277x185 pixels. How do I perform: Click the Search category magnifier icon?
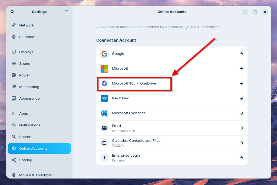(x=14, y=137)
